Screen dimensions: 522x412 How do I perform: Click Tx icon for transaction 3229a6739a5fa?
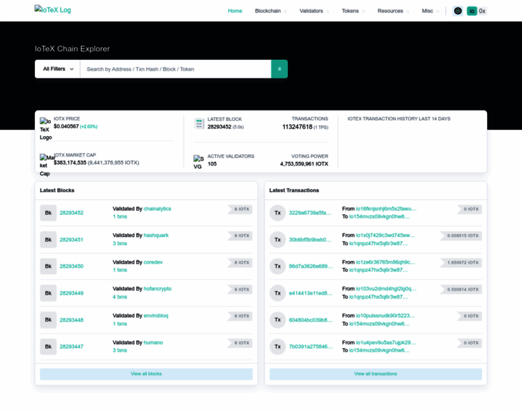[x=277, y=213]
